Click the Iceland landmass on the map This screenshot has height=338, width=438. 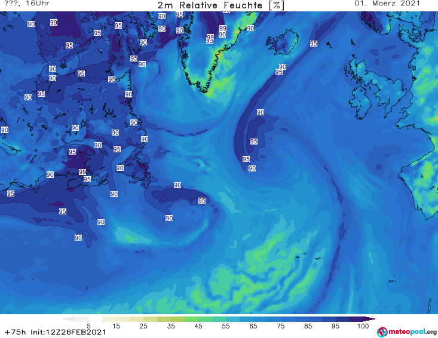(283, 42)
